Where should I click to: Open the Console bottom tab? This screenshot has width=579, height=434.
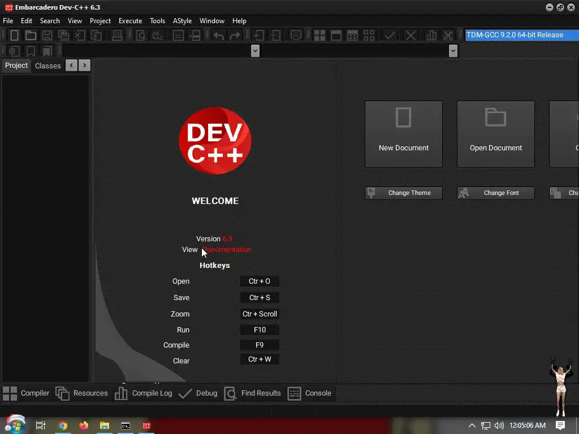pyautogui.click(x=309, y=393)
